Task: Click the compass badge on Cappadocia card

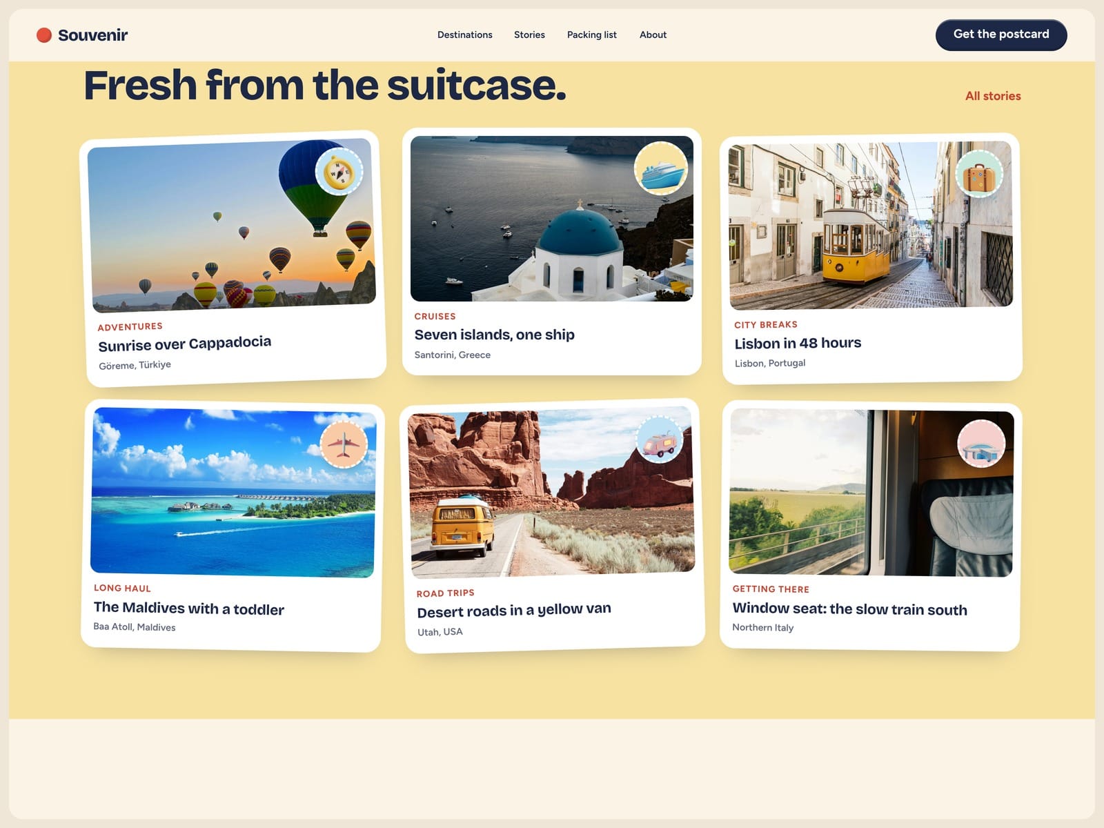Action: pos(339,172)
